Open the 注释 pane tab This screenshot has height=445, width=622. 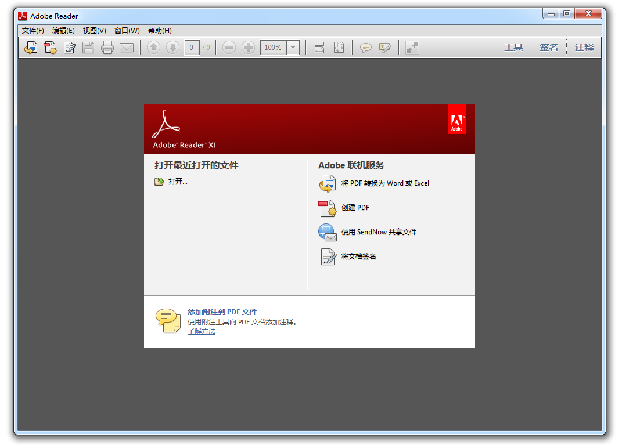(584, 47)
